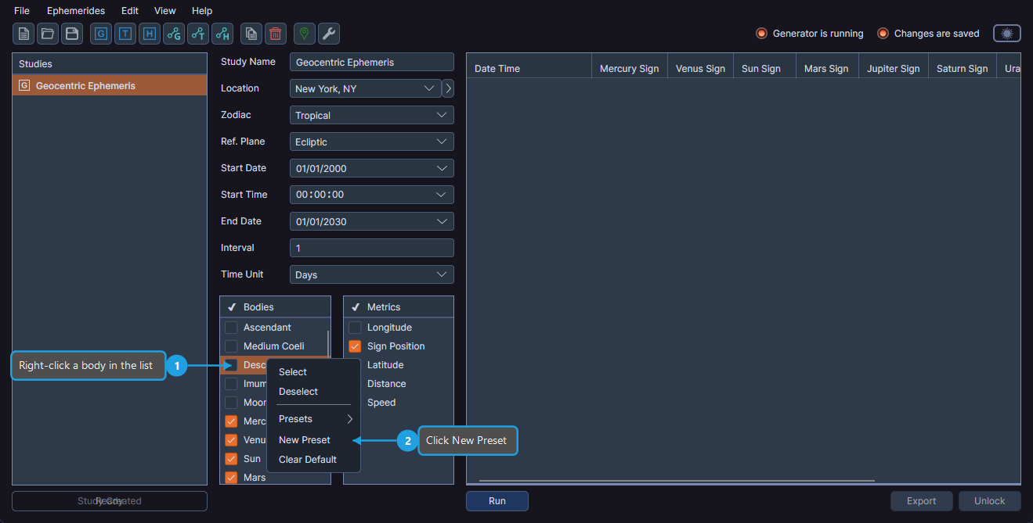Save the study with the save icon

click(71, 34)
